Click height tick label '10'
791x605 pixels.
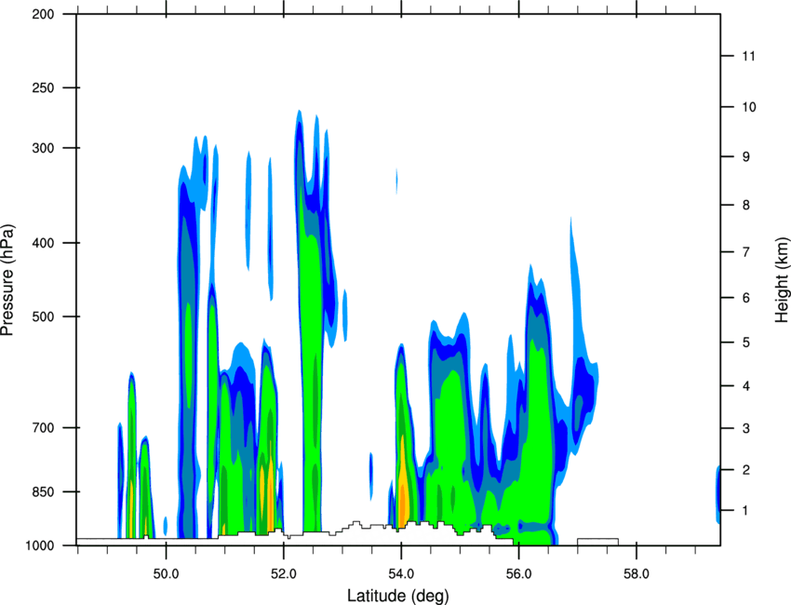click(x=749, y=107)
